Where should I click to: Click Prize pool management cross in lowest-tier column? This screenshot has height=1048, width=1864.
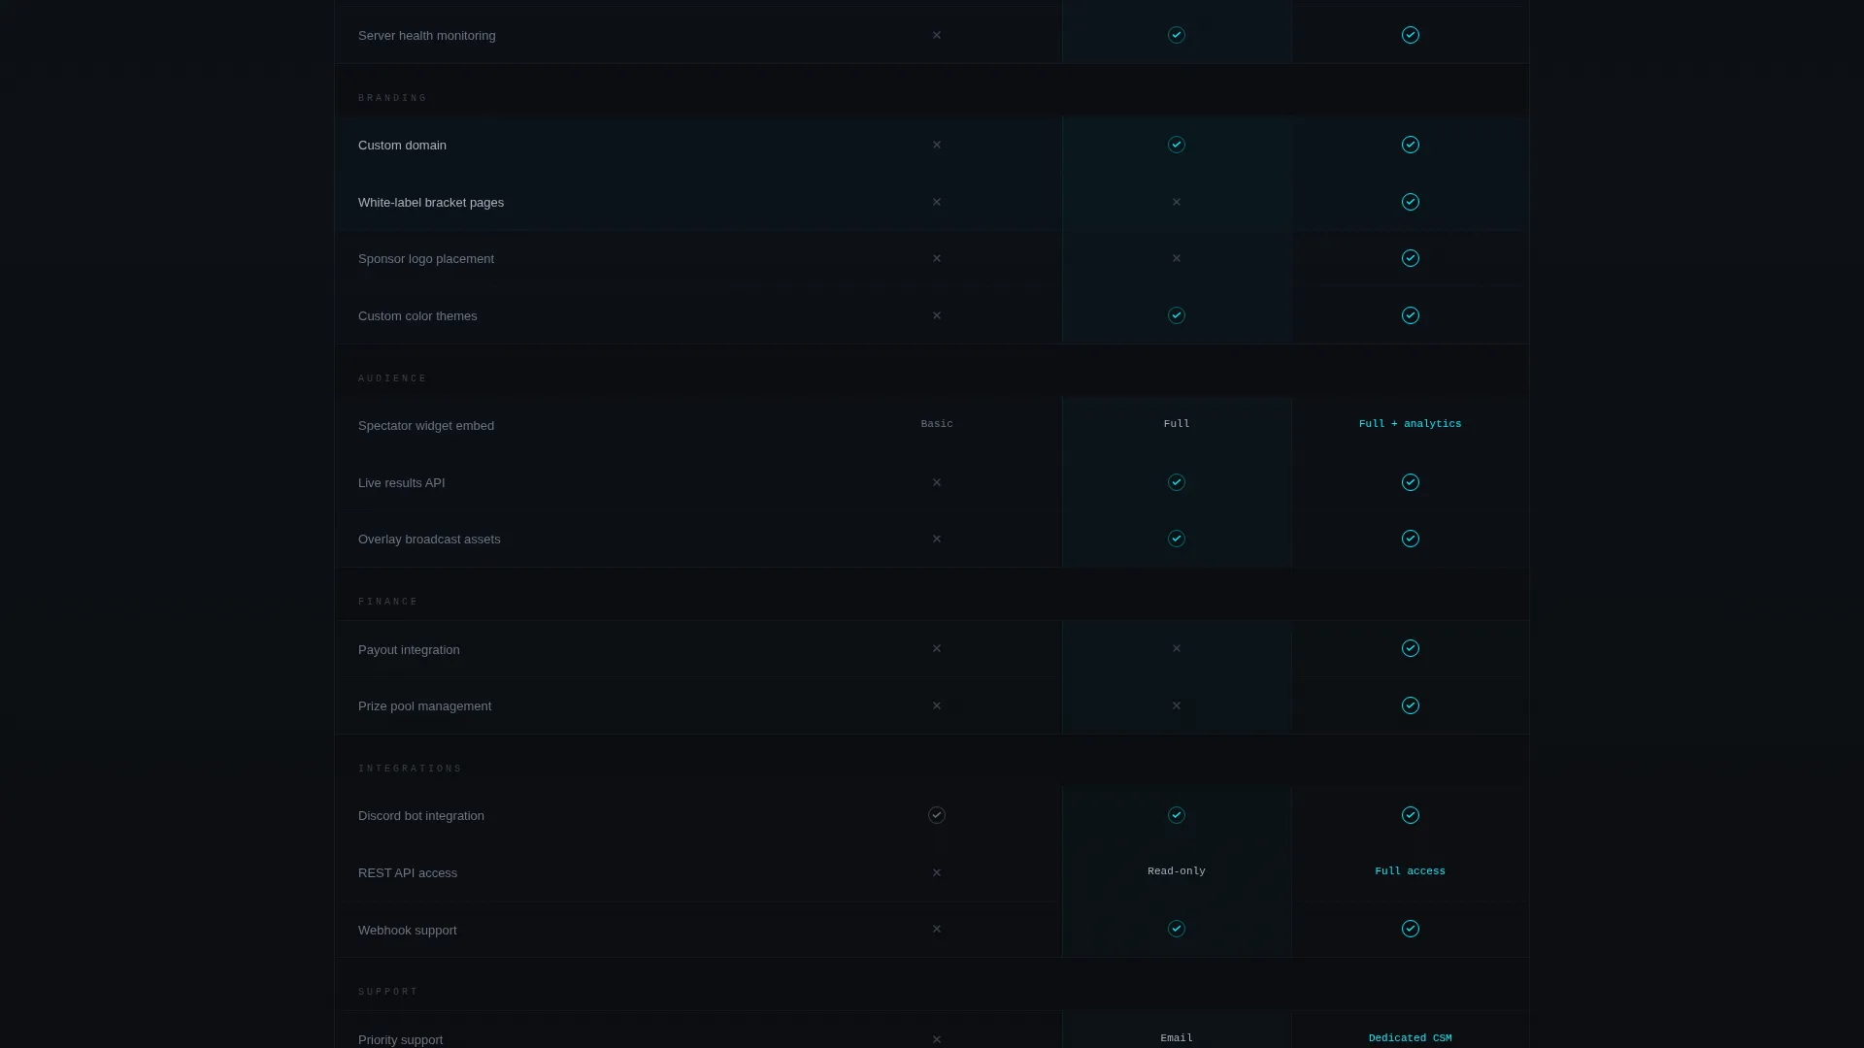pyautogui.click(x=937, y=705)
